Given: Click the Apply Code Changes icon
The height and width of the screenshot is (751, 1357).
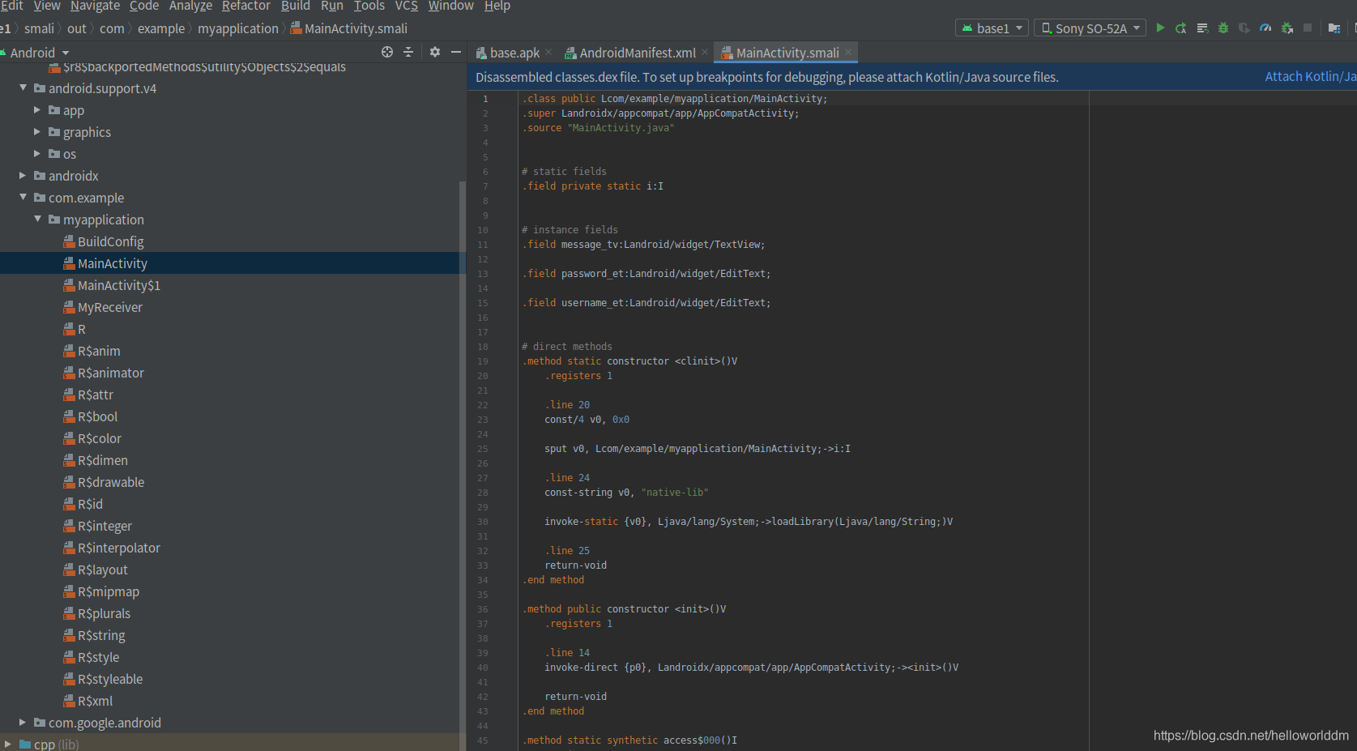Looking at the screenshot, I should click(1202, 28).
